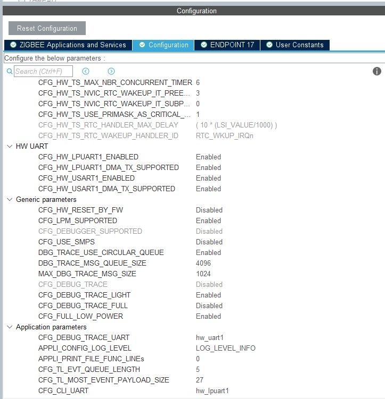Click green check icon on ENDPOINT 17 tab
The width and height of the screenshot is (385, 399).
click(204, 45)
